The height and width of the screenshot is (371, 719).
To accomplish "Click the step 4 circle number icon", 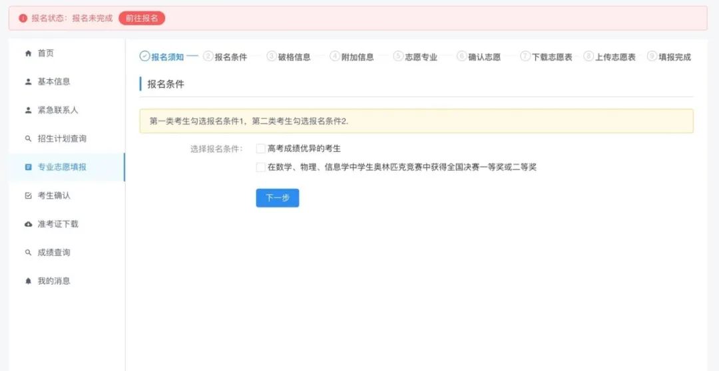I will pos(335,57).
